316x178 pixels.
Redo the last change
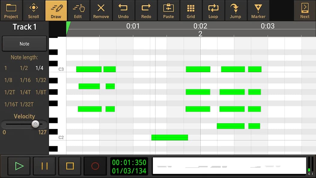coord(146,11)
